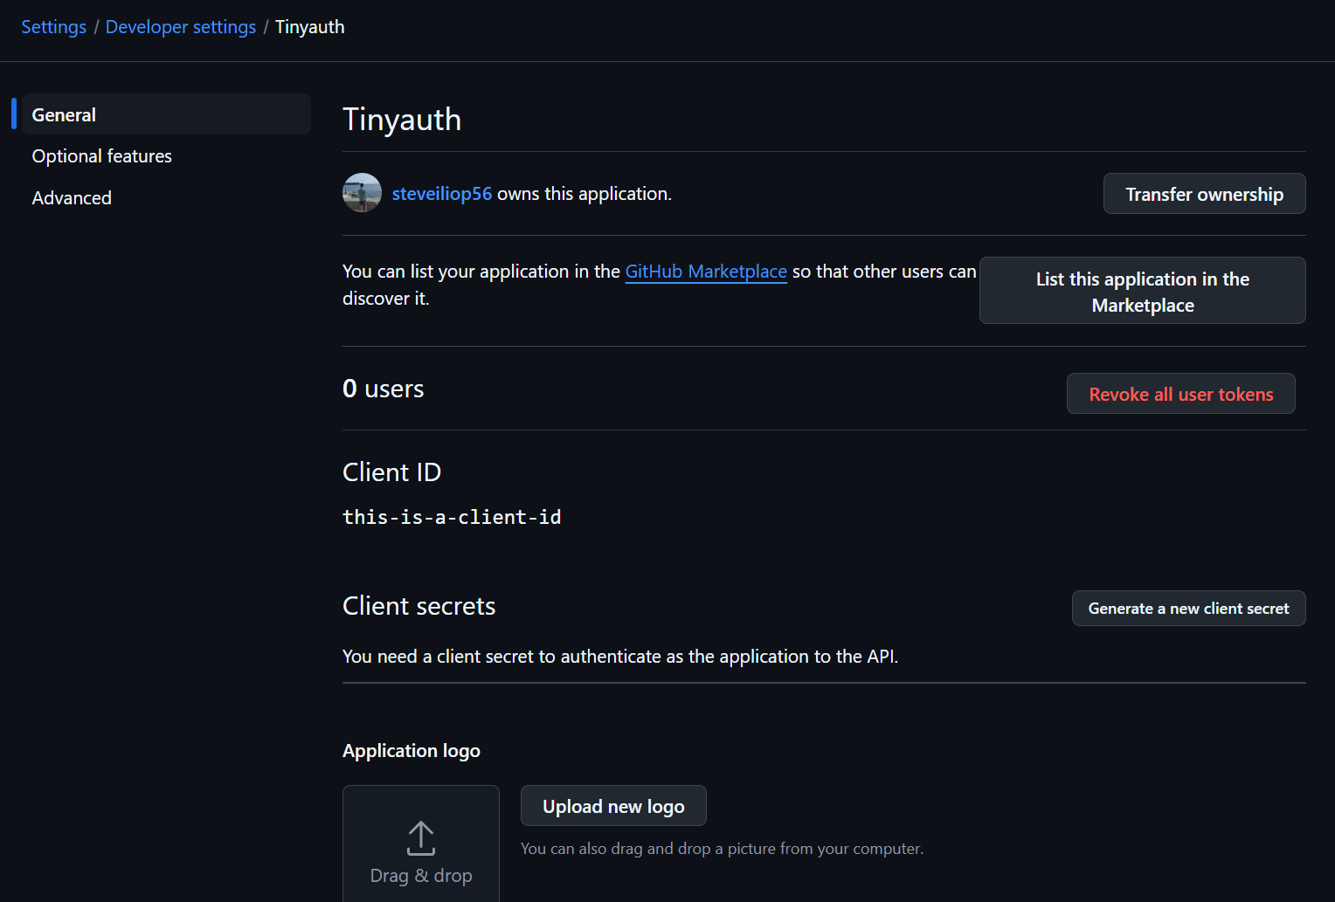The image size is (1335, 902).
Task: Navigate to Advanced settings section
Action: [71, 197]
